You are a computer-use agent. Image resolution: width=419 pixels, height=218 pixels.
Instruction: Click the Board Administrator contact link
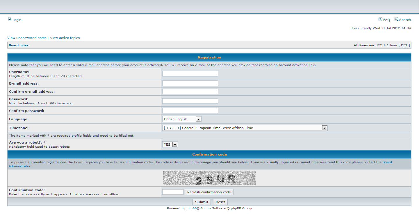[19, 166]
